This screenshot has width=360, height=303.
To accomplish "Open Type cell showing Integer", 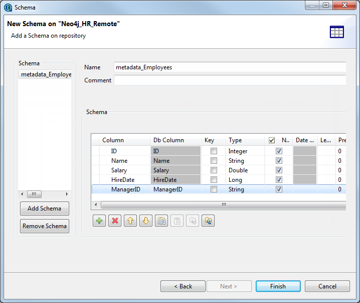I will point(245,151).
